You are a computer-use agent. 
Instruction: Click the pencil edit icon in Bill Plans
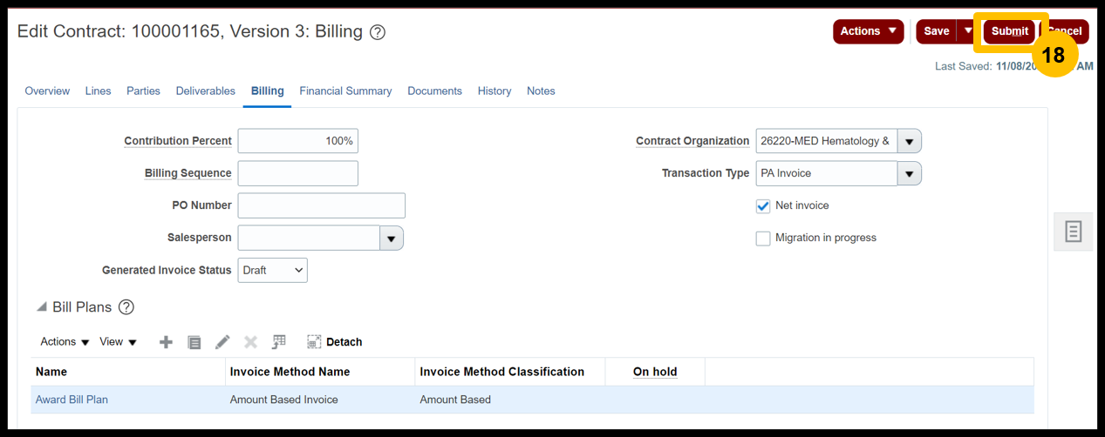(x=222, y=342)
